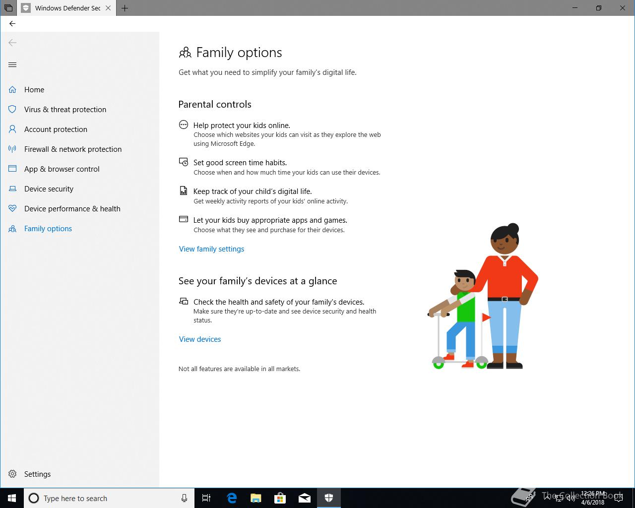Open 'View devices' link

click(x=200, y=339)
